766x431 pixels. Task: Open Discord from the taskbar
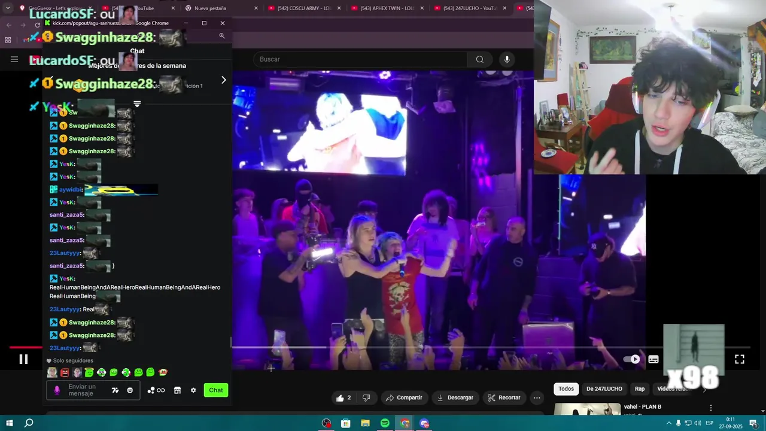click(x=424, y=423)
